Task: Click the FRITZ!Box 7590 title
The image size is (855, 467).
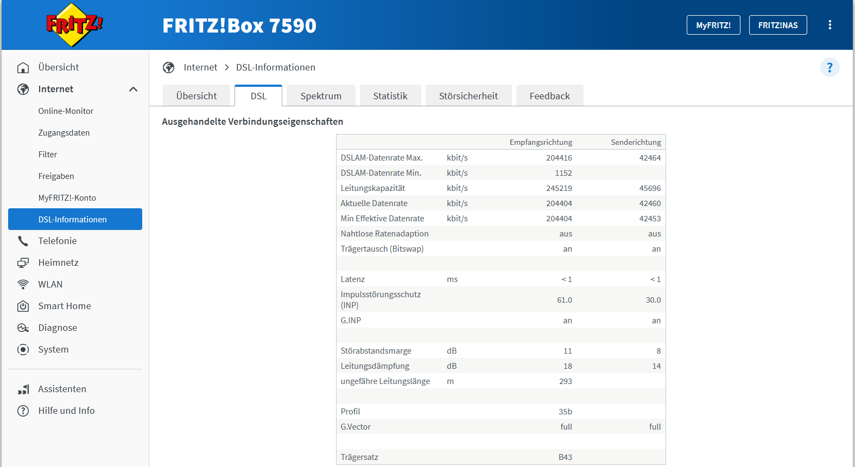Action: [x=239, y=25]
